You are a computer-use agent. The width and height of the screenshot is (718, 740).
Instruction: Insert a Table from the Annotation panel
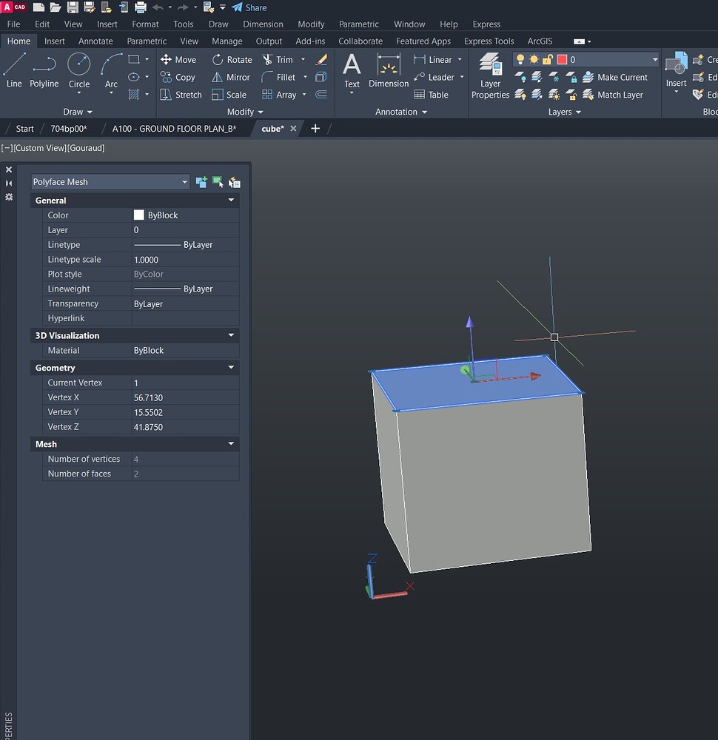pyautogui.click(x=433, y=95)
